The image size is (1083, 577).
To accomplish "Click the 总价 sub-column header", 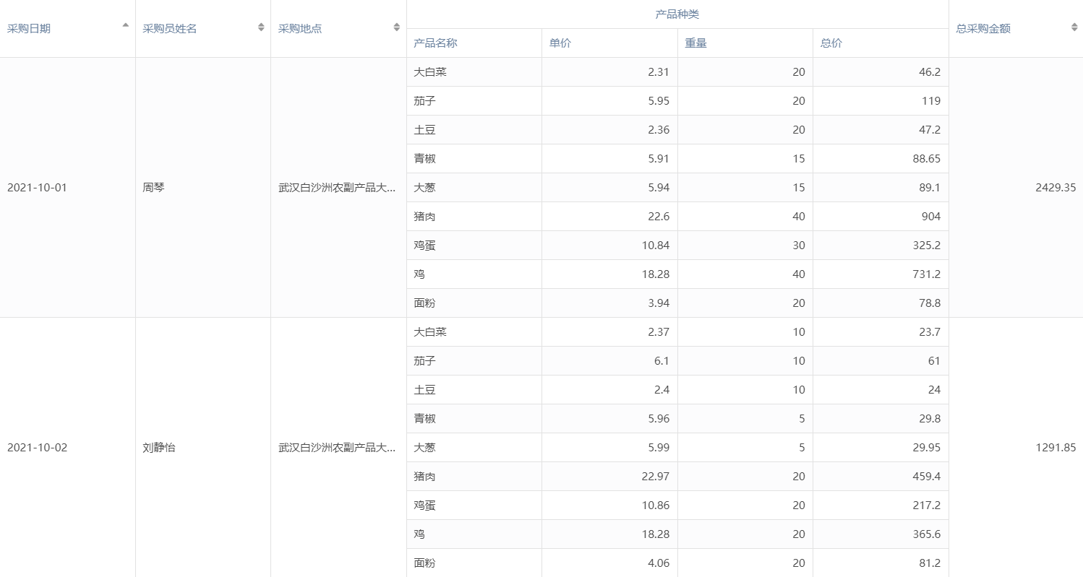I will 831,43.
